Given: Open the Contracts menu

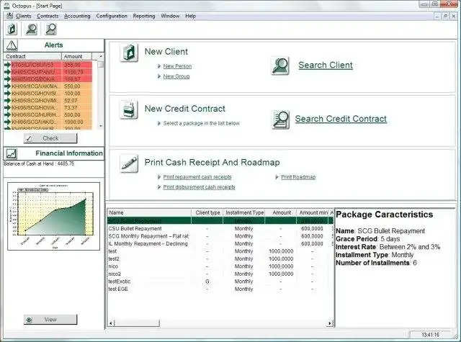Looking at the screenshot, I should point(48,16).
